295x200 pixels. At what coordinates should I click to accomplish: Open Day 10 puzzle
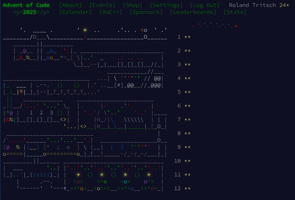point(177,161)
